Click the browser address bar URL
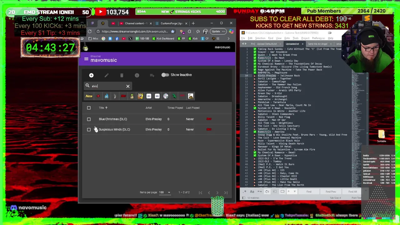The height and width of the screenshot is (225, 400). click(135, 31)
